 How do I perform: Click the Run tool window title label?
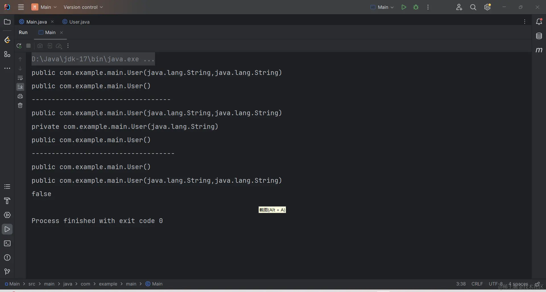[23, 32]
